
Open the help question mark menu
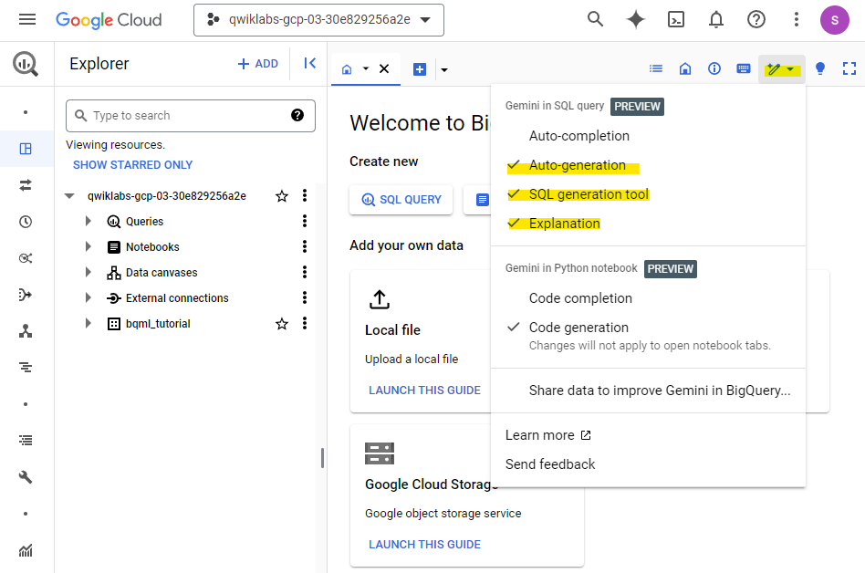point(756,20)
